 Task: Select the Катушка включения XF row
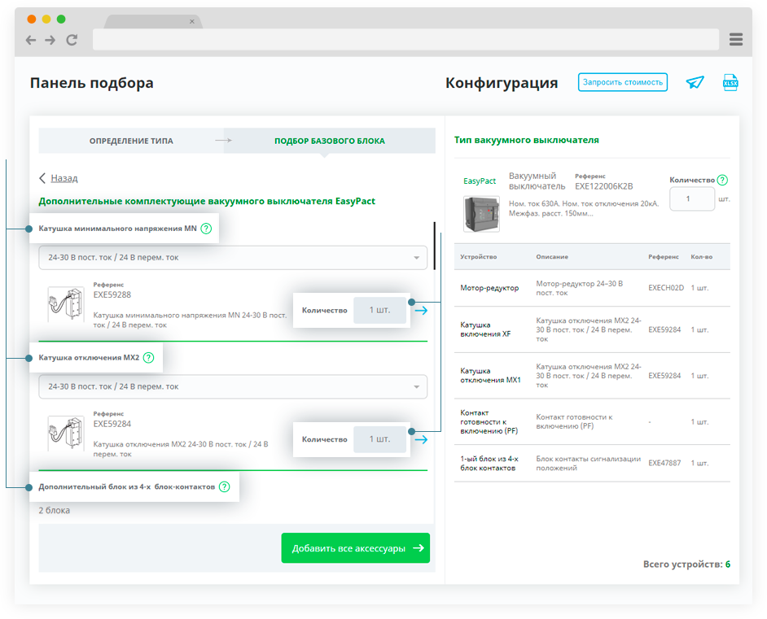click(x=592, y=329)
